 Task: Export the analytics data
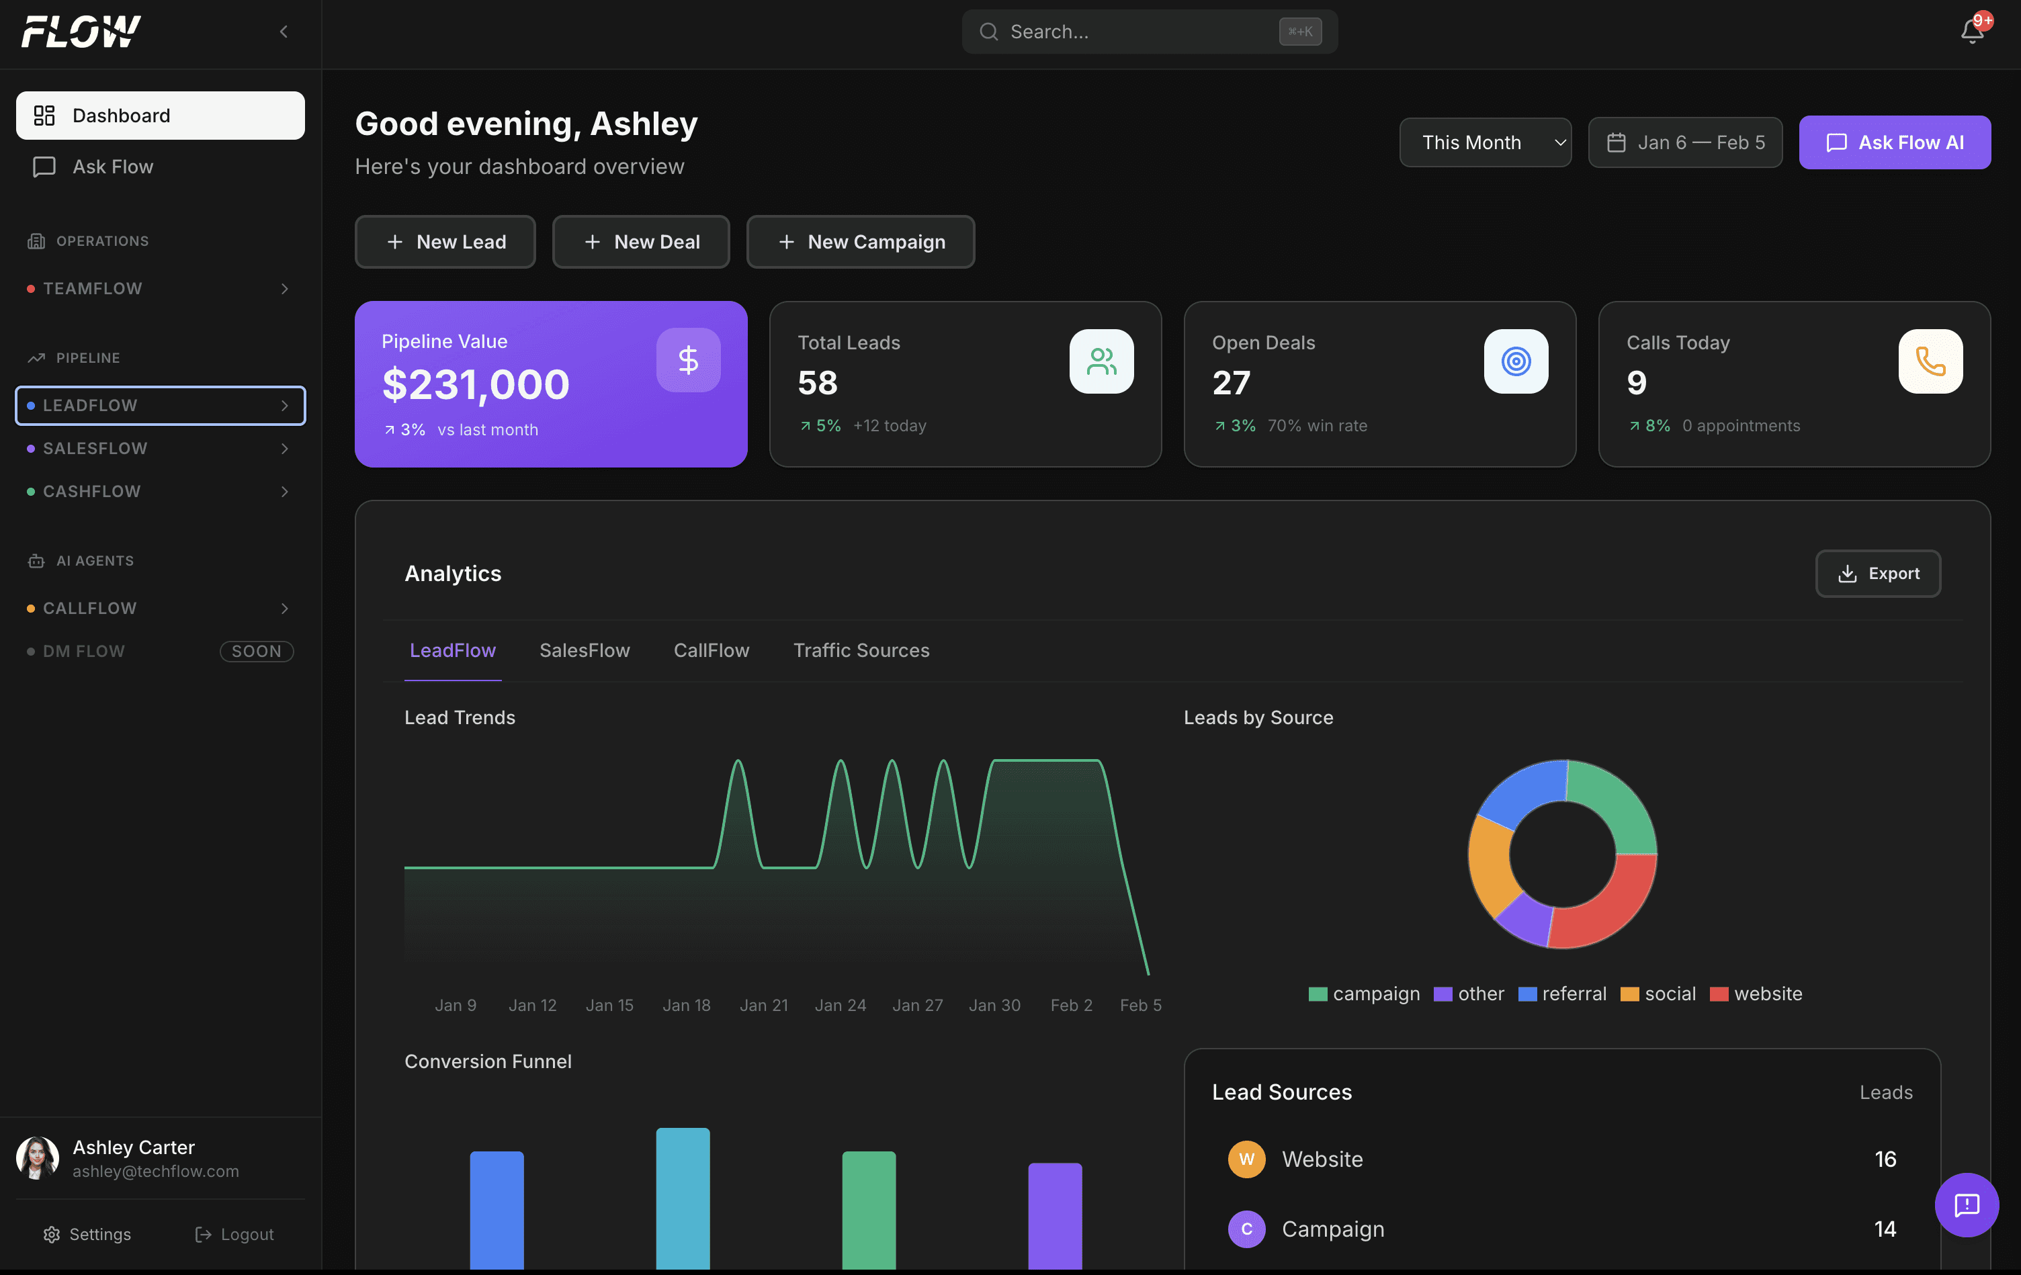[x=1877, y=573]
